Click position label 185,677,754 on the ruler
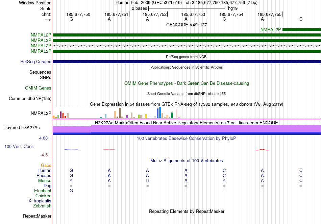Screen dimensions: 321x224 [x=231, y=14]
